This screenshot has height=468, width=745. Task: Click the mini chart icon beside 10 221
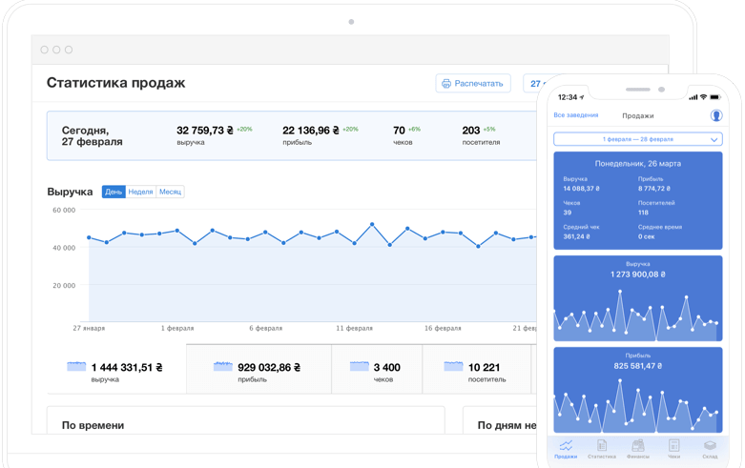point(453,366)
